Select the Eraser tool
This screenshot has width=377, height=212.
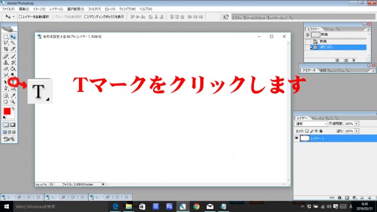6,69
